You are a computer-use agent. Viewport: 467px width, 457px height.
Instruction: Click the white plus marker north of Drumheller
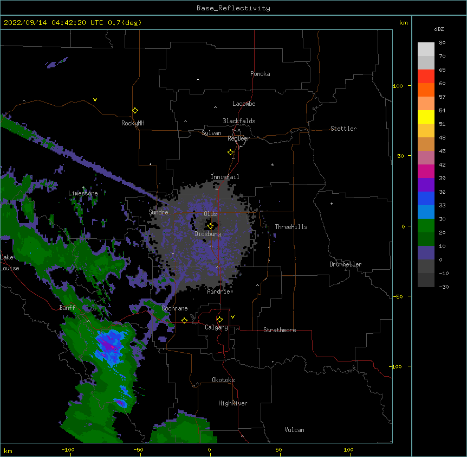(x=332, y=204)
